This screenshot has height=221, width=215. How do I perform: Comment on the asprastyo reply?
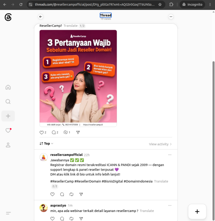point(62,218)
